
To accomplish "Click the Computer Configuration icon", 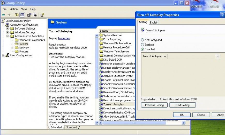I will point(7,25).
